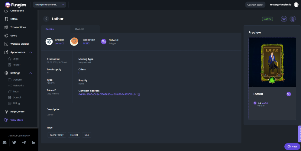The image size is (301, 151).
Task: Open the TEST2 collection link
Action: coord(86,43)
